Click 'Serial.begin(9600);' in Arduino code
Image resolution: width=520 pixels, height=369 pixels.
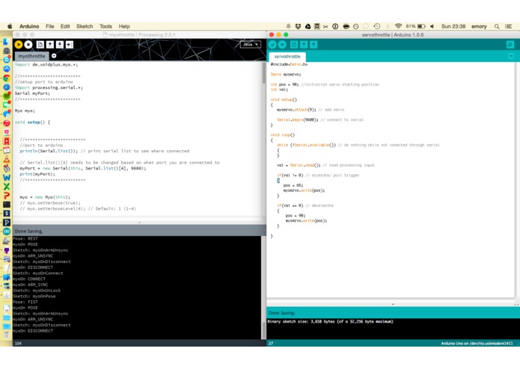(298, 120)
